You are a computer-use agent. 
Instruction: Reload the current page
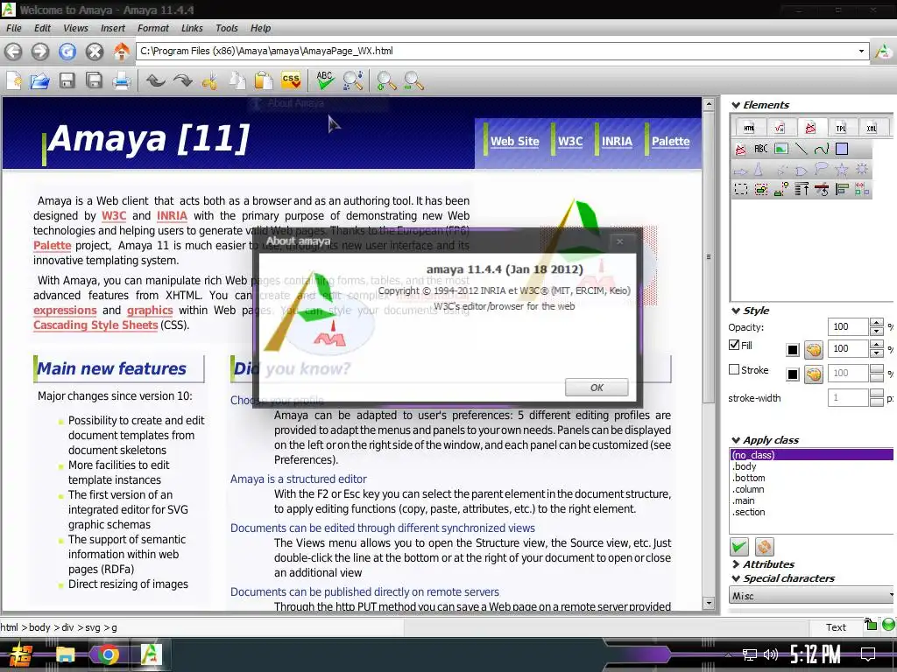pyautogui.click(x=67, y=52)
